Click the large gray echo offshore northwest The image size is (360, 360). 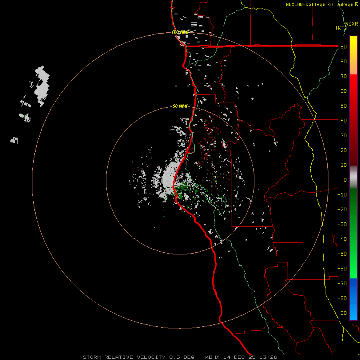click(x=42, y=86)
